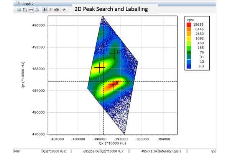The image size is (230, 153).
Task: Select the peak marker labelled S
Action: point(112,85)
